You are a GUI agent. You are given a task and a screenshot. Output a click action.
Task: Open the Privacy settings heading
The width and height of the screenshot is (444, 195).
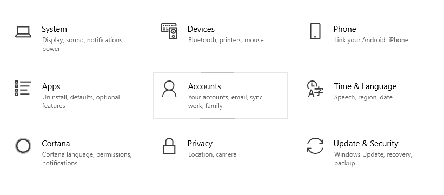coord(200,144)
